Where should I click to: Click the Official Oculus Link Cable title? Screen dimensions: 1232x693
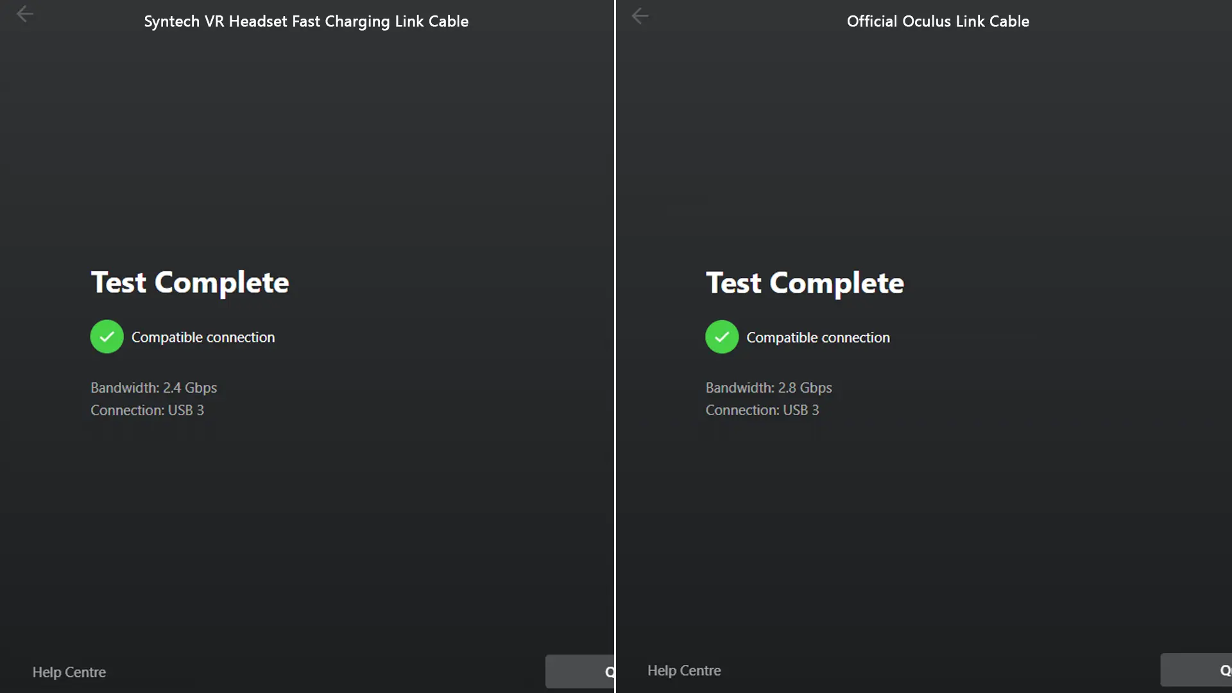point(937,21)
